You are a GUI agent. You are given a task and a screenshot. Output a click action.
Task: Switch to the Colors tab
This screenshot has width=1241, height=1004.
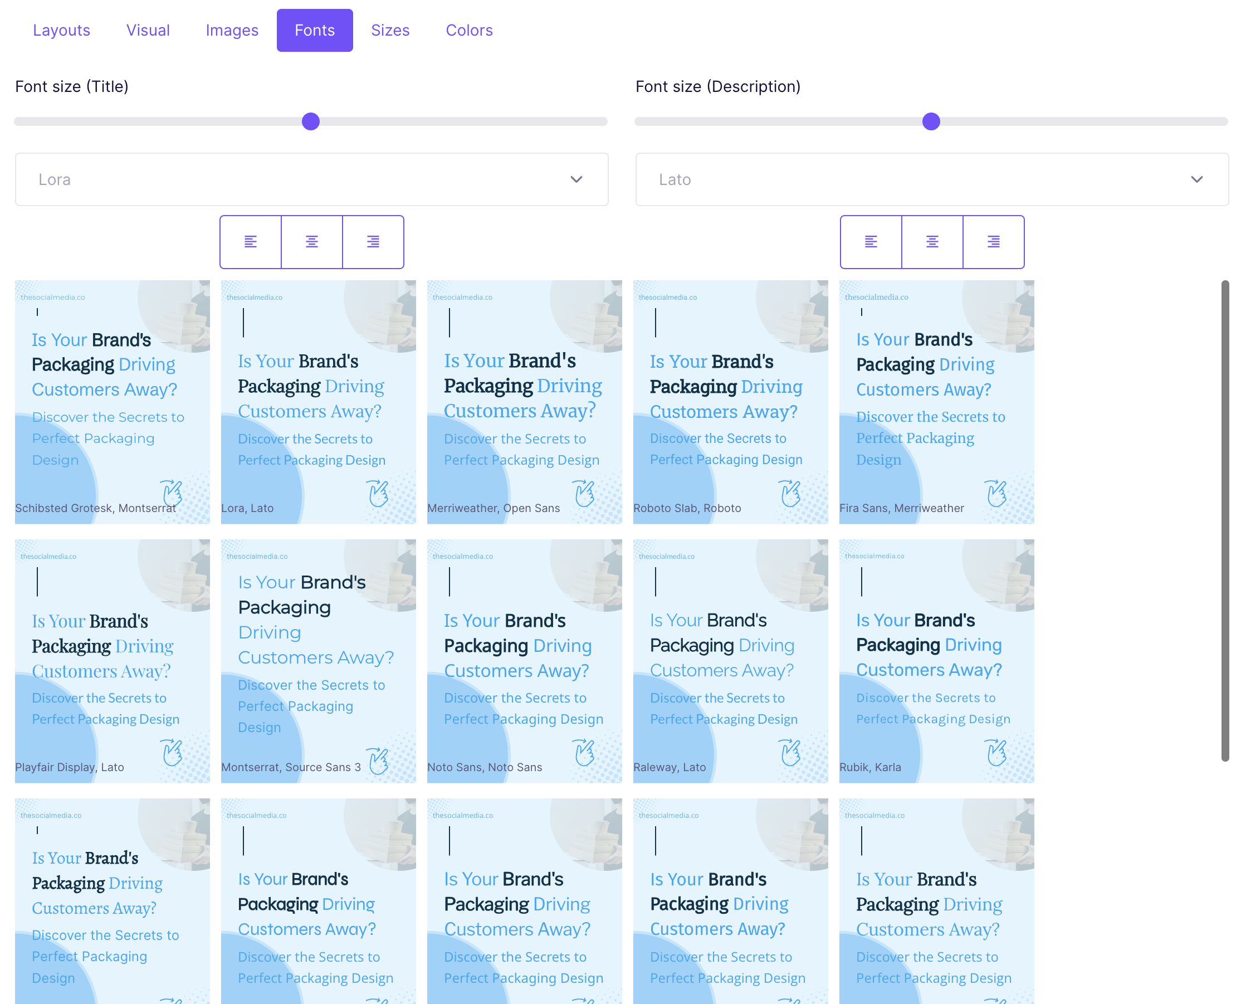469,30
